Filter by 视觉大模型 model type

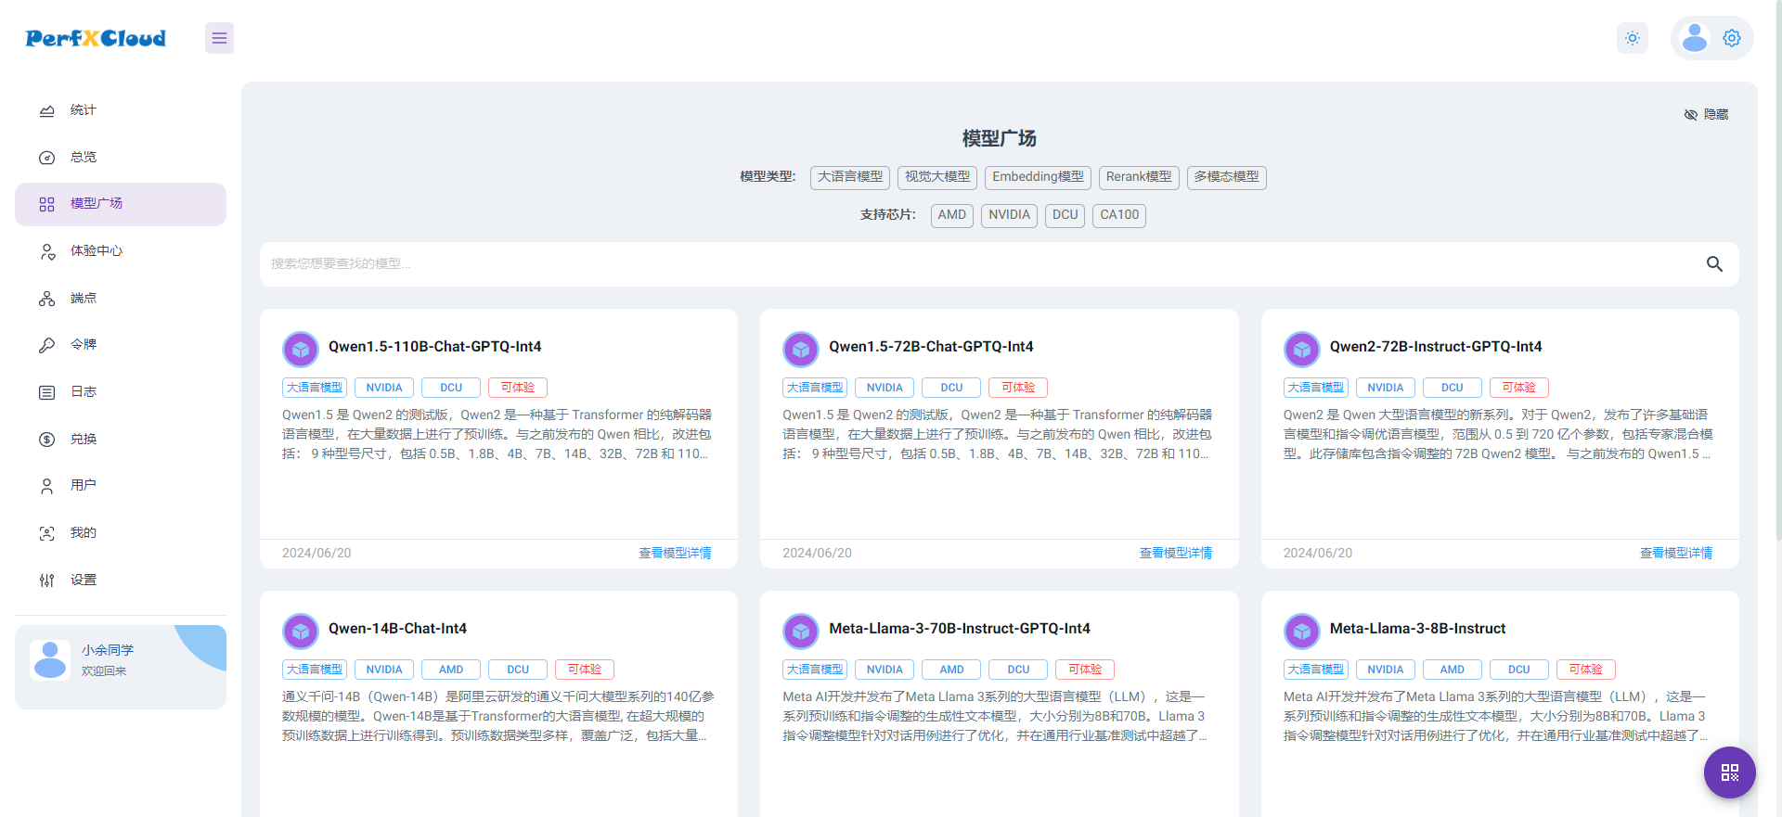click(x=937, y=177)
